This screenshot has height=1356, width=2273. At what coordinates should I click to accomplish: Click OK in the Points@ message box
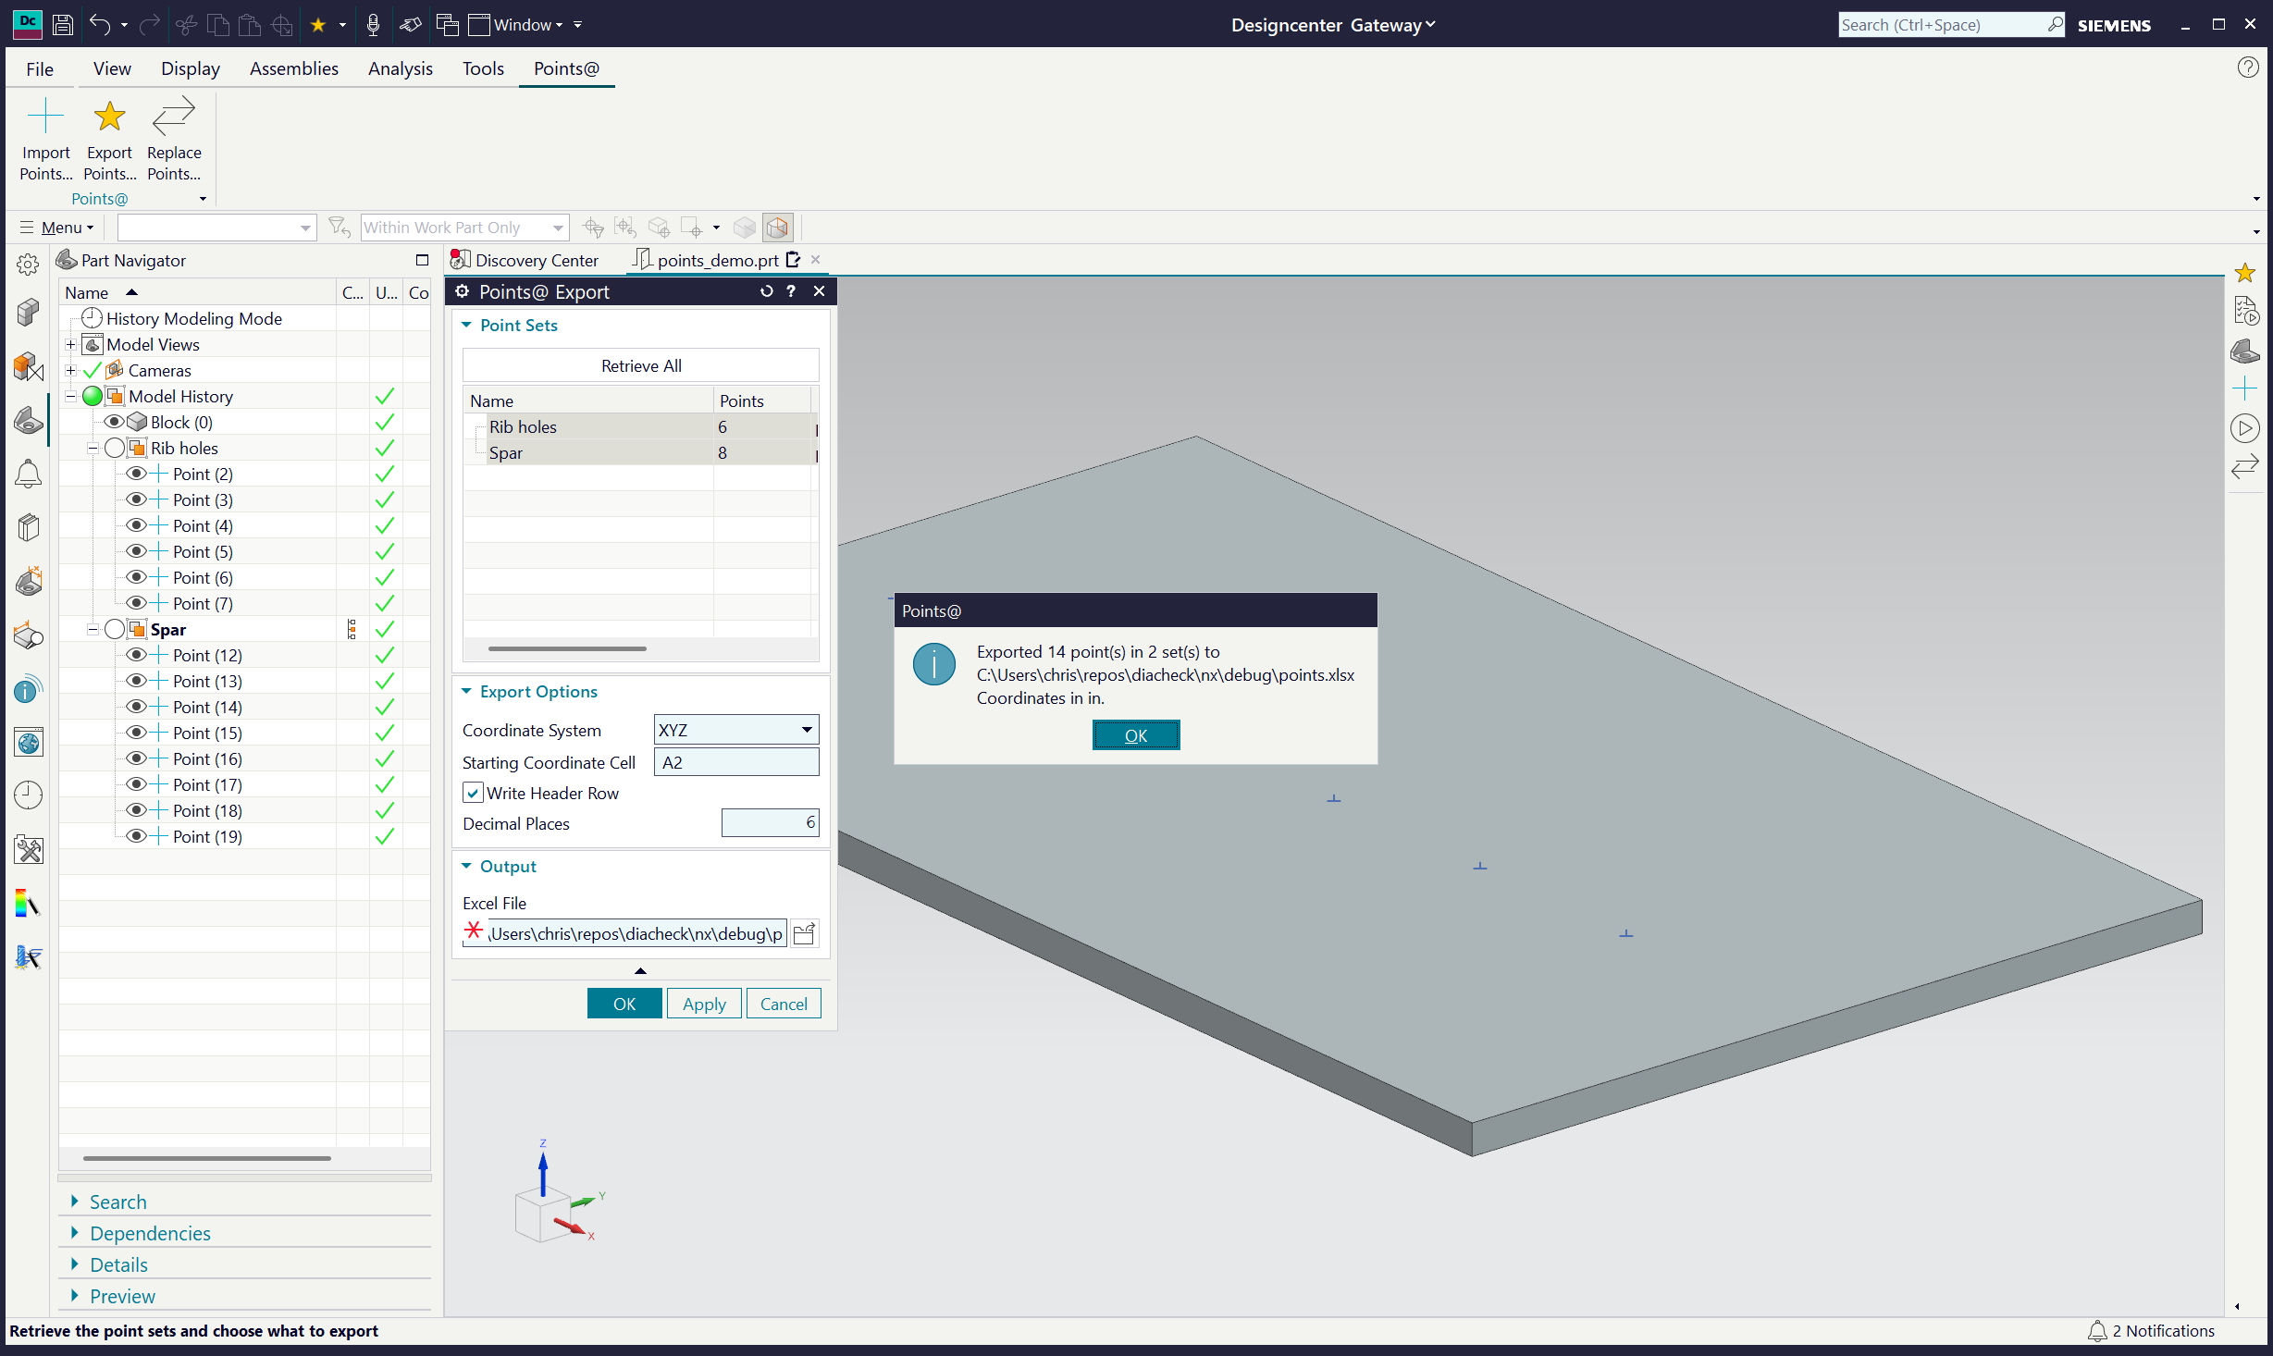coord(1136,735)
